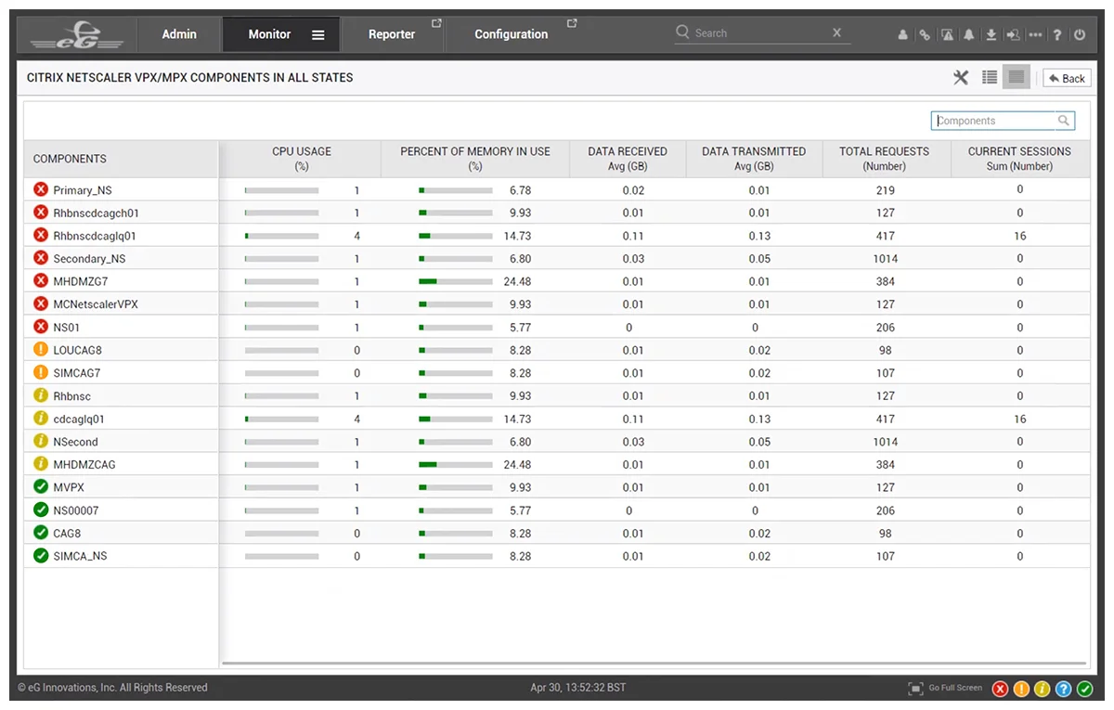
Task: Click the yellow info state icon in footer
Action: [1043, 689]
